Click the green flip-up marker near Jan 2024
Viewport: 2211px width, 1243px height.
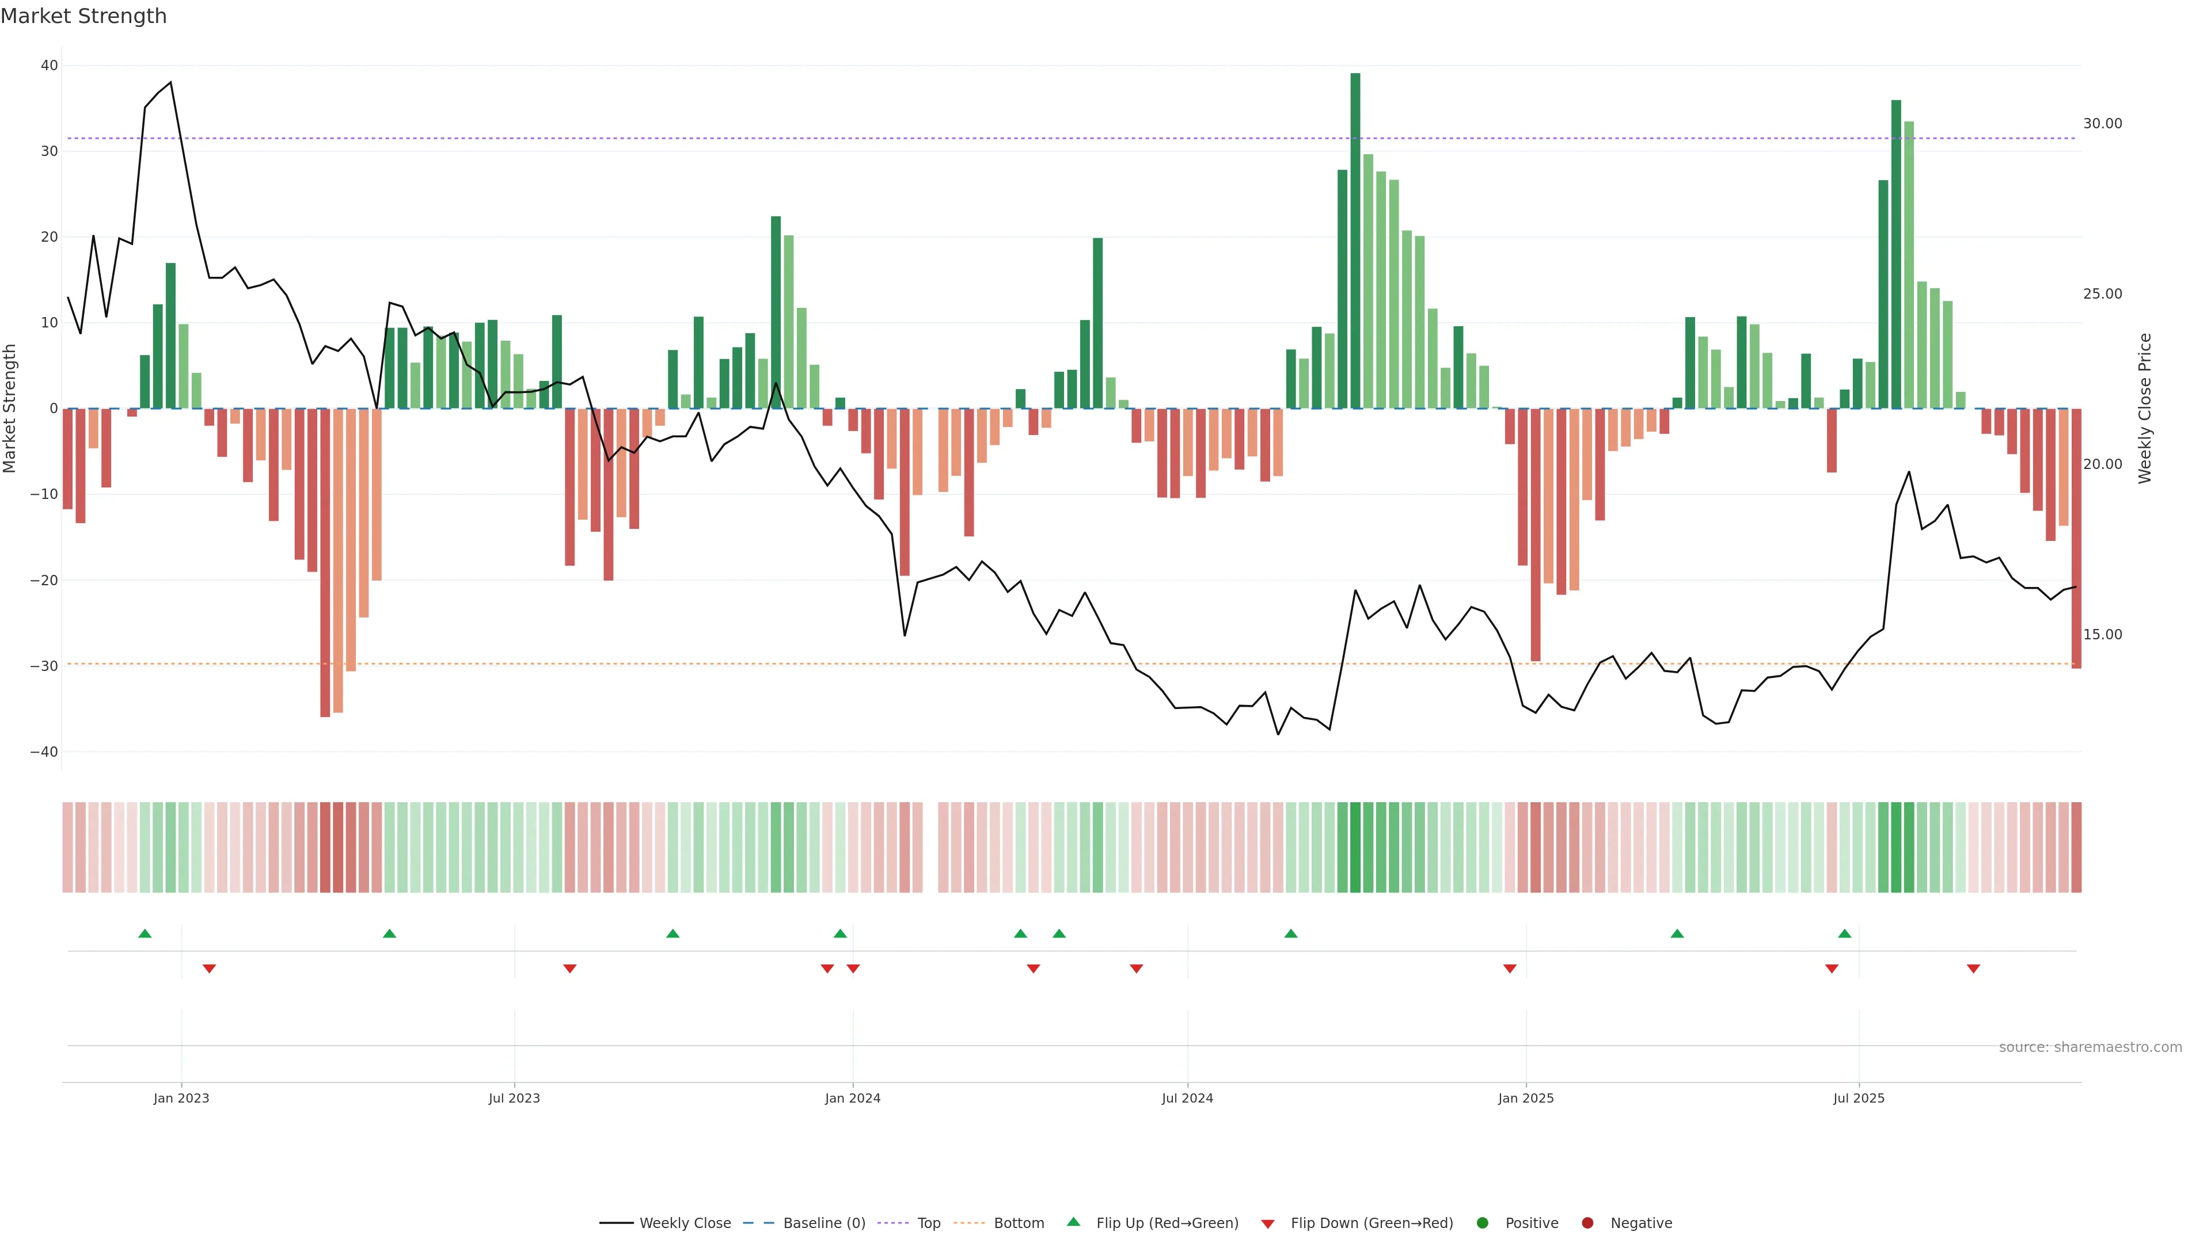click(840, 933)
